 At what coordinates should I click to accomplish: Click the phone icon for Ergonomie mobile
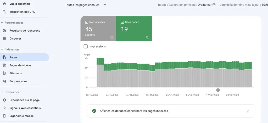(4, 116)
